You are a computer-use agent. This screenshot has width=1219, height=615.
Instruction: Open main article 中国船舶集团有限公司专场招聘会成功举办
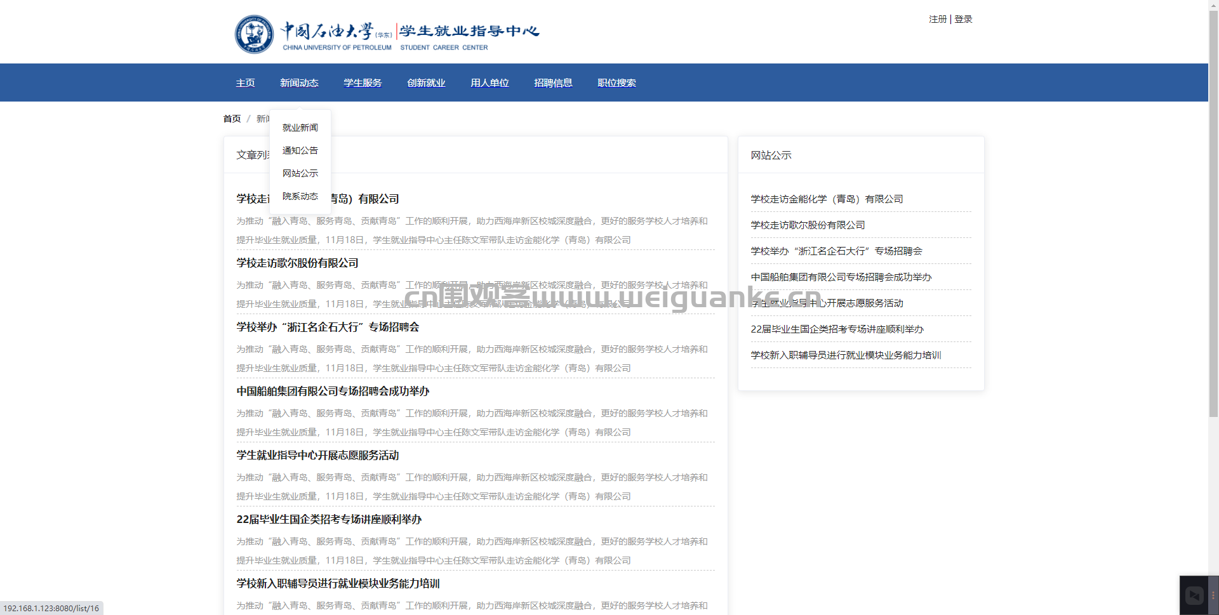333,392
